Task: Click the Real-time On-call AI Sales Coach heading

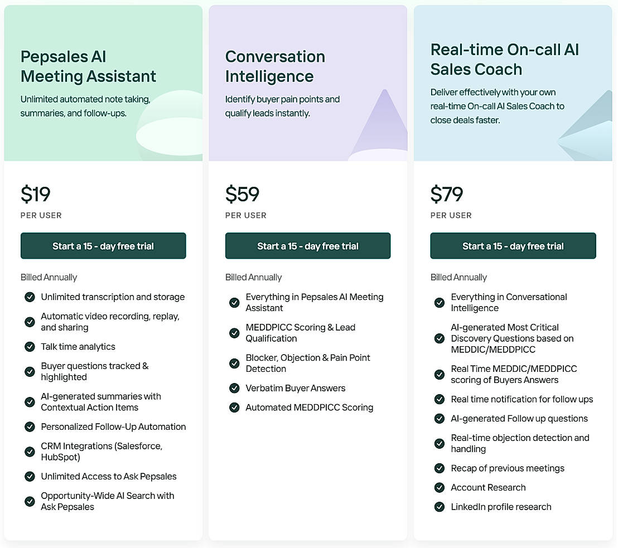Action: coord(504,60)
